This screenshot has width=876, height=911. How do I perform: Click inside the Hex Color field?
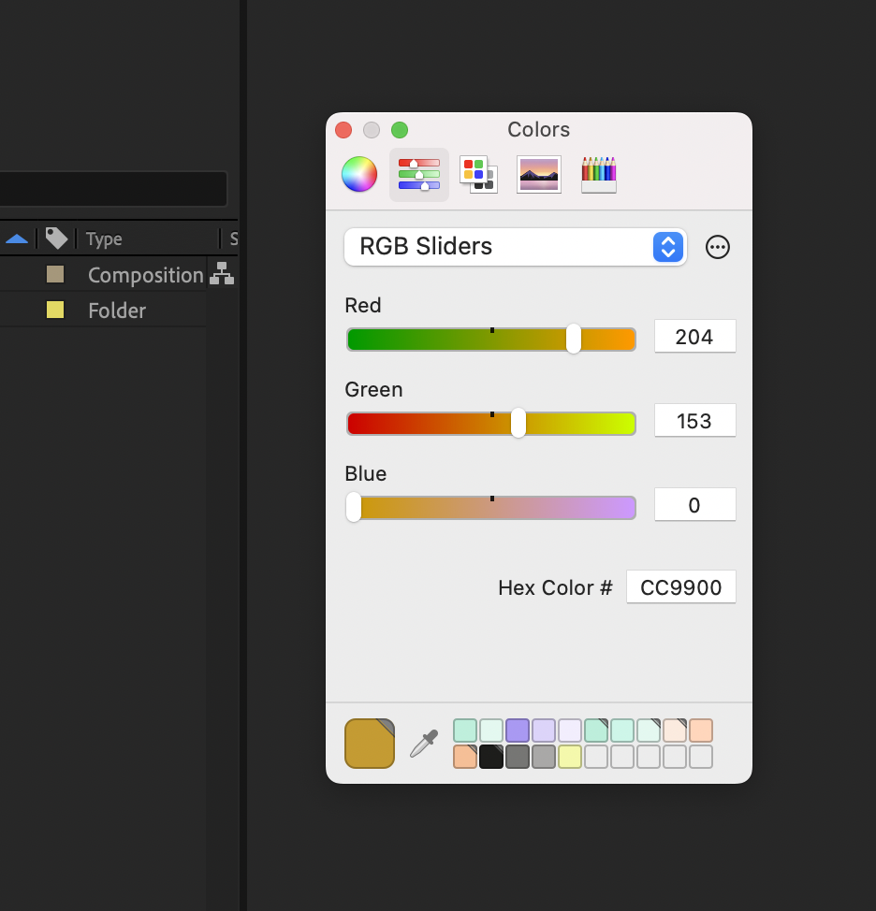point(681,587)
